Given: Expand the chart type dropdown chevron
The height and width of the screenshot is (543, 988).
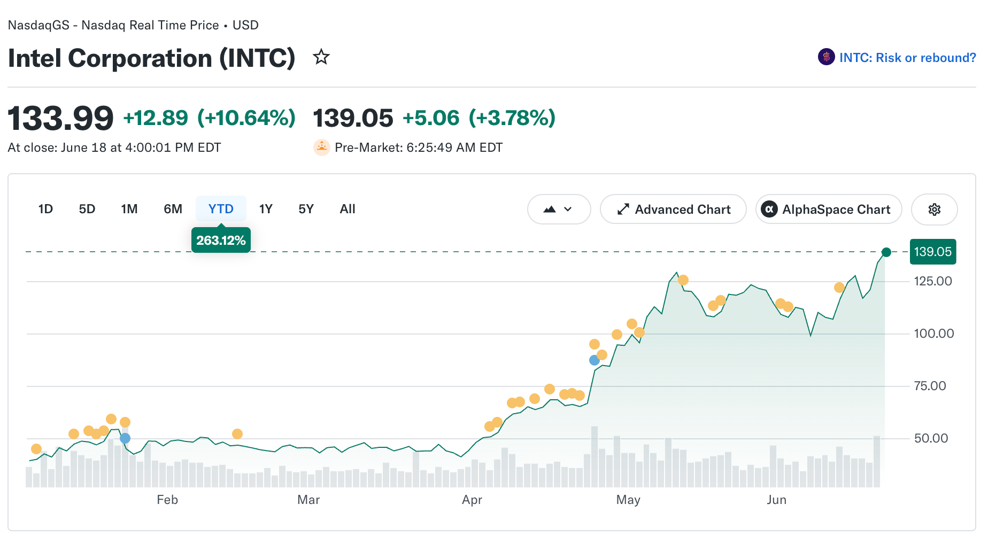Looking at the screenshot, I should tap(568, 210).
